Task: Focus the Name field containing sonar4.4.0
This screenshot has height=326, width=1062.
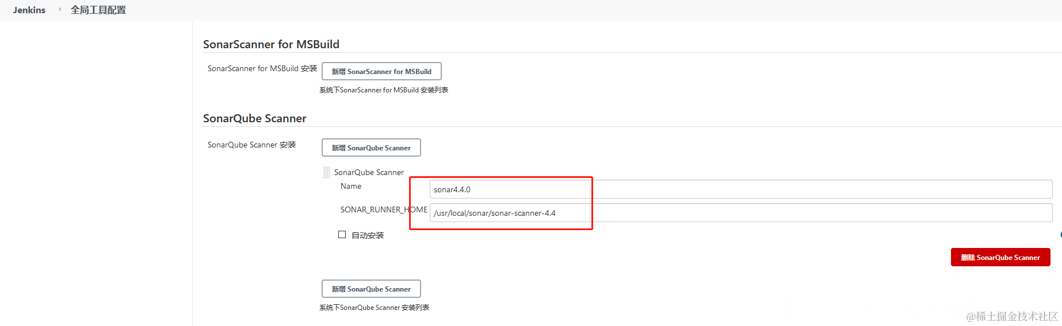Action: coord(741,189)
